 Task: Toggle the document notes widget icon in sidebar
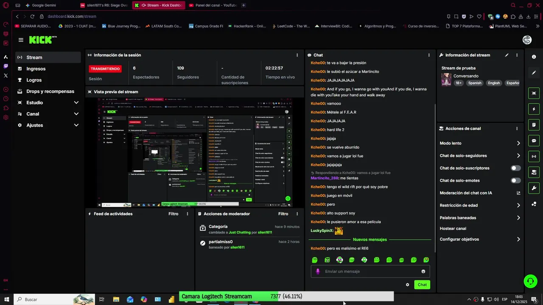pos(534,125)
